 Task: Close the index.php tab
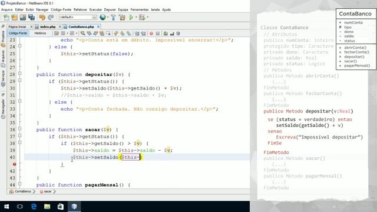(x=60, y=26)
